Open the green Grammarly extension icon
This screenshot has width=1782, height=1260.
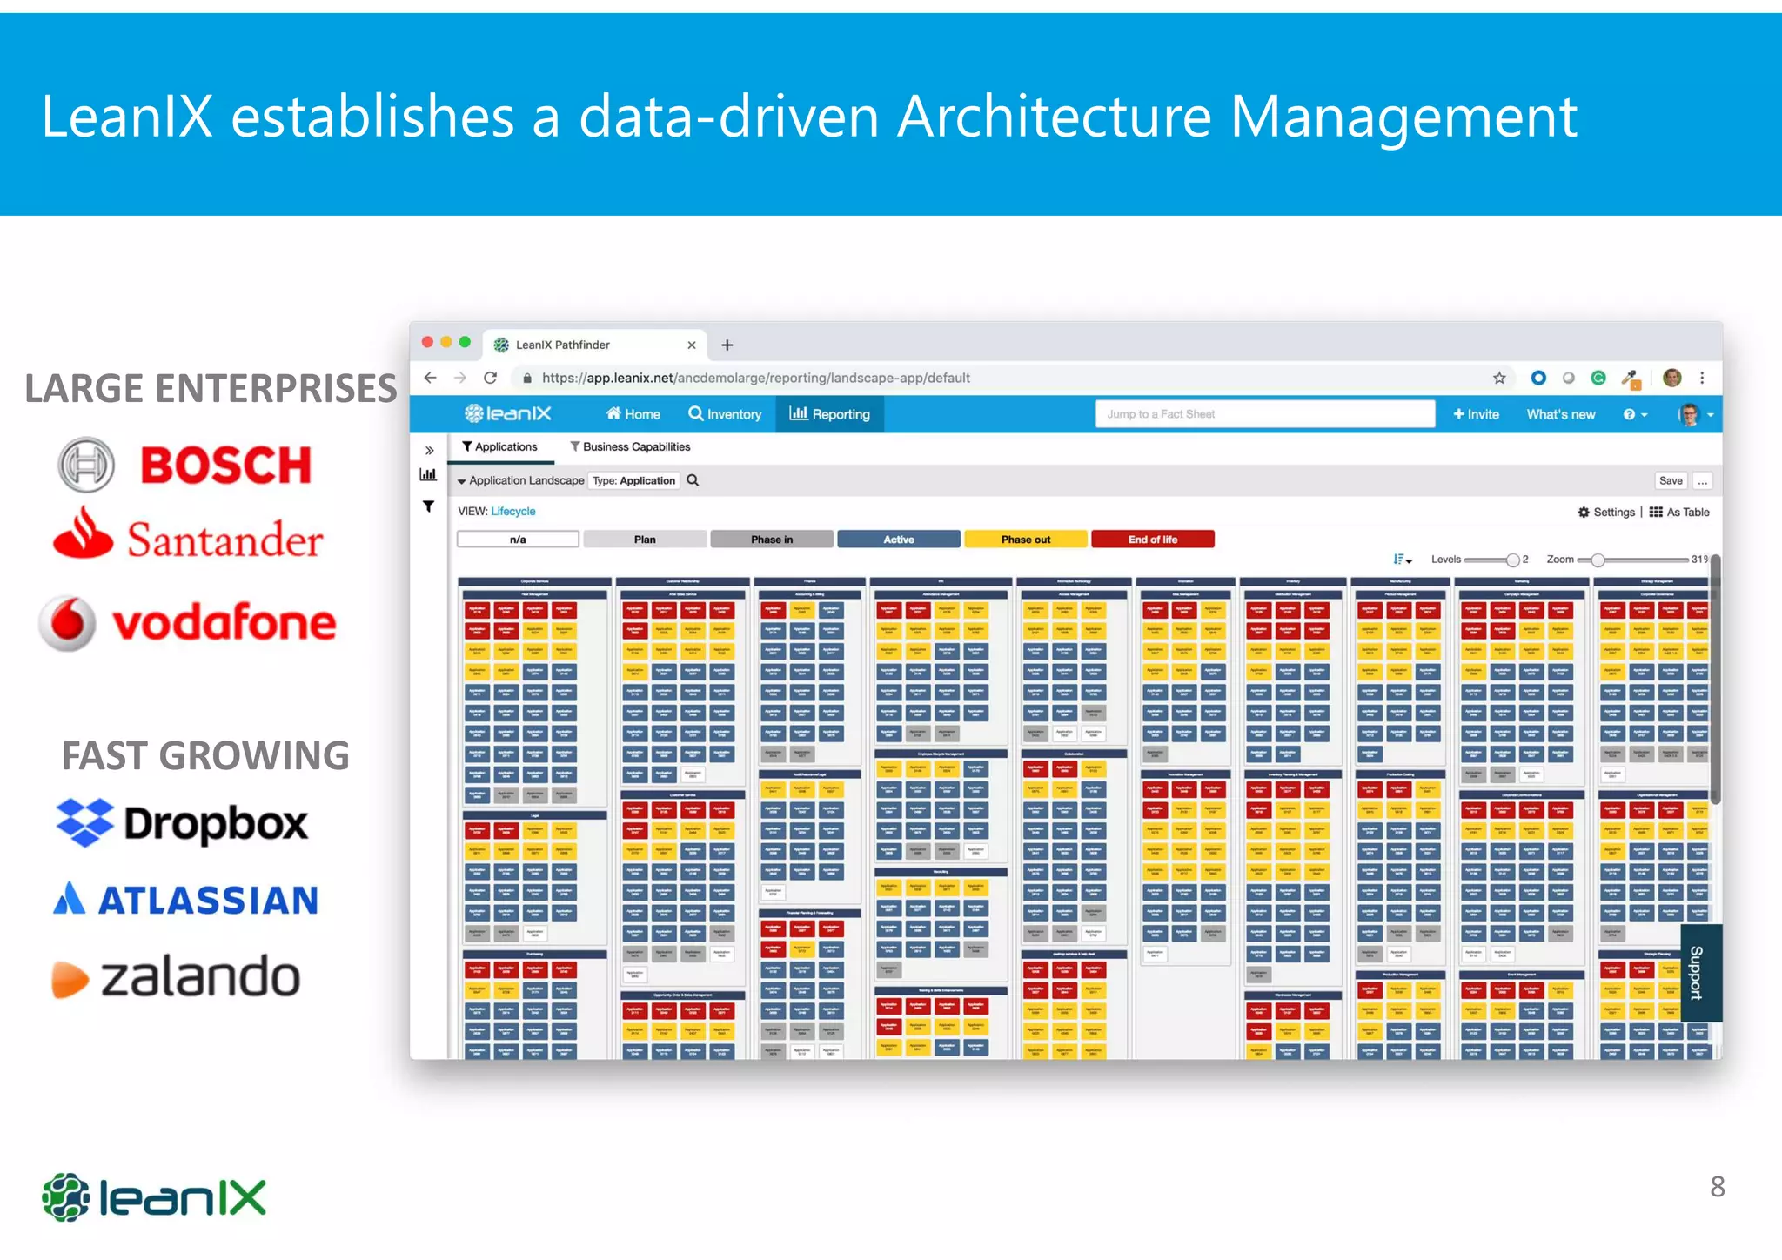coord(1598,378)
